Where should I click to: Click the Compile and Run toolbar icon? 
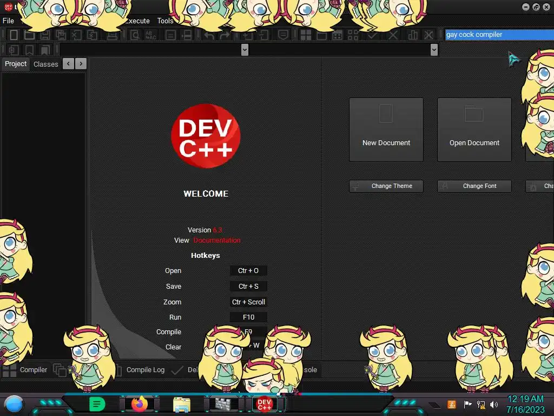(x=338, y=35)
